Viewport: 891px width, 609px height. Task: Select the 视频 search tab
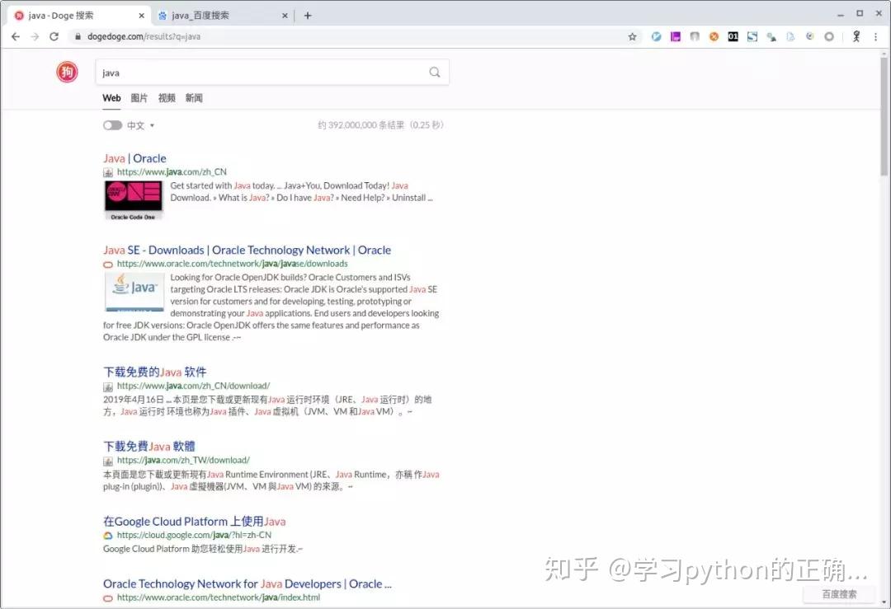pyautogui.click(x=167, y=97)
